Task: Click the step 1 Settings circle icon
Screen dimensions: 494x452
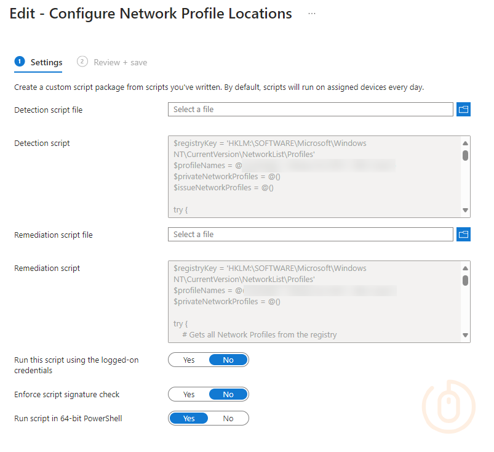Action: click(19, 62)
